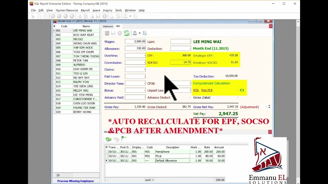This screenshot has height=184, width=328.
Task: Open the File menu
Action: click(x=33, y=10)
